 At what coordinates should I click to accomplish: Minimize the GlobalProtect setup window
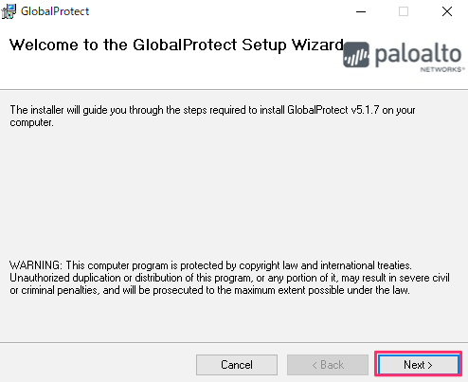[x=361, y=11]
